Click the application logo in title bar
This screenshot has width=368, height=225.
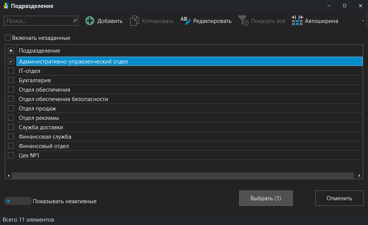[6, 6]
